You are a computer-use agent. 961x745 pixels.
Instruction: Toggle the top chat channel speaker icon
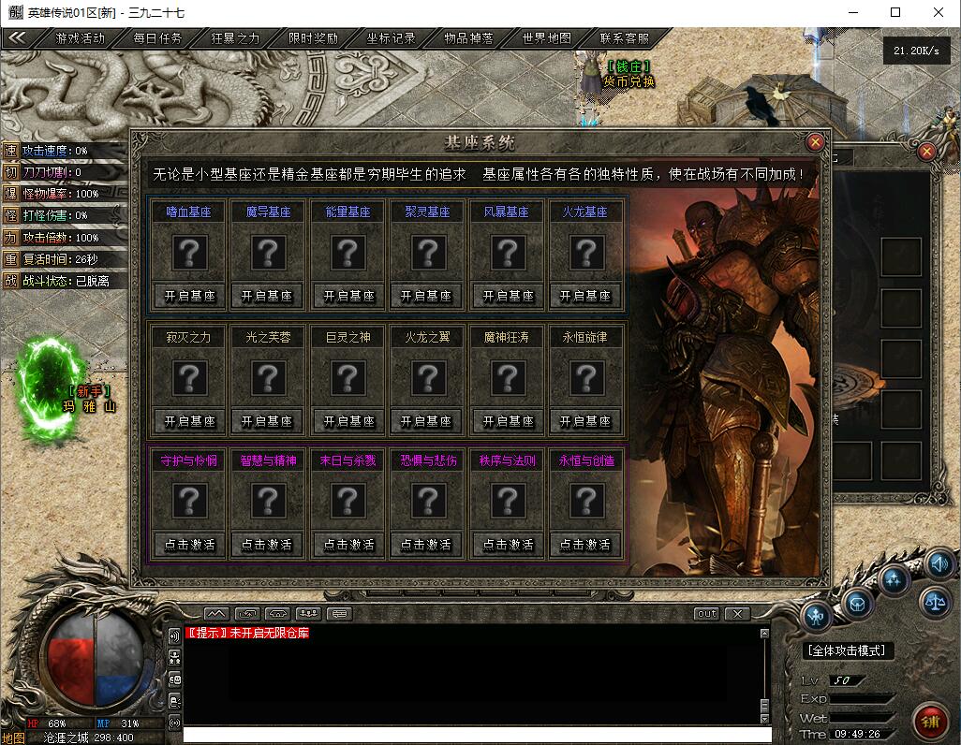point(174,635)
